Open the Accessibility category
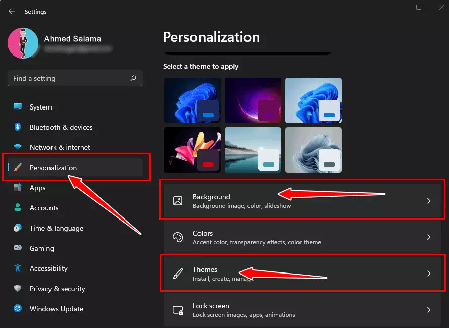 pyautogui.click(x=75, y=268)
